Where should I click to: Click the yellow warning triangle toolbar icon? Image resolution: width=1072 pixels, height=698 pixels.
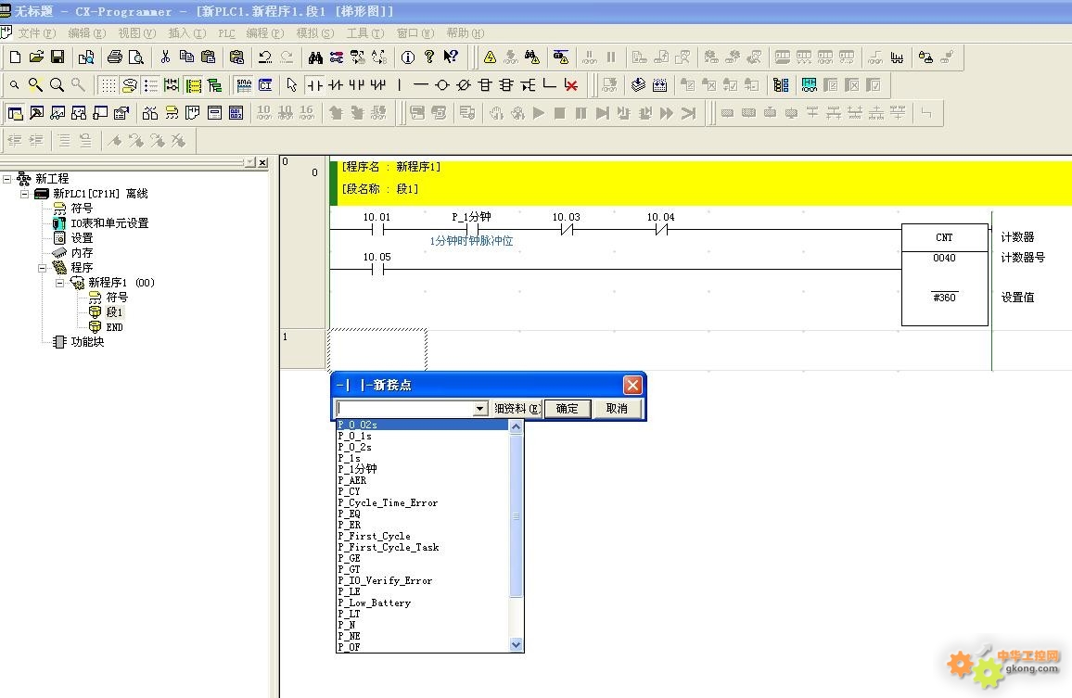[490, 57]
